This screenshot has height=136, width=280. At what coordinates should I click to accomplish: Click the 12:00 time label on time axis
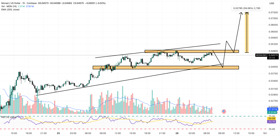236,133
